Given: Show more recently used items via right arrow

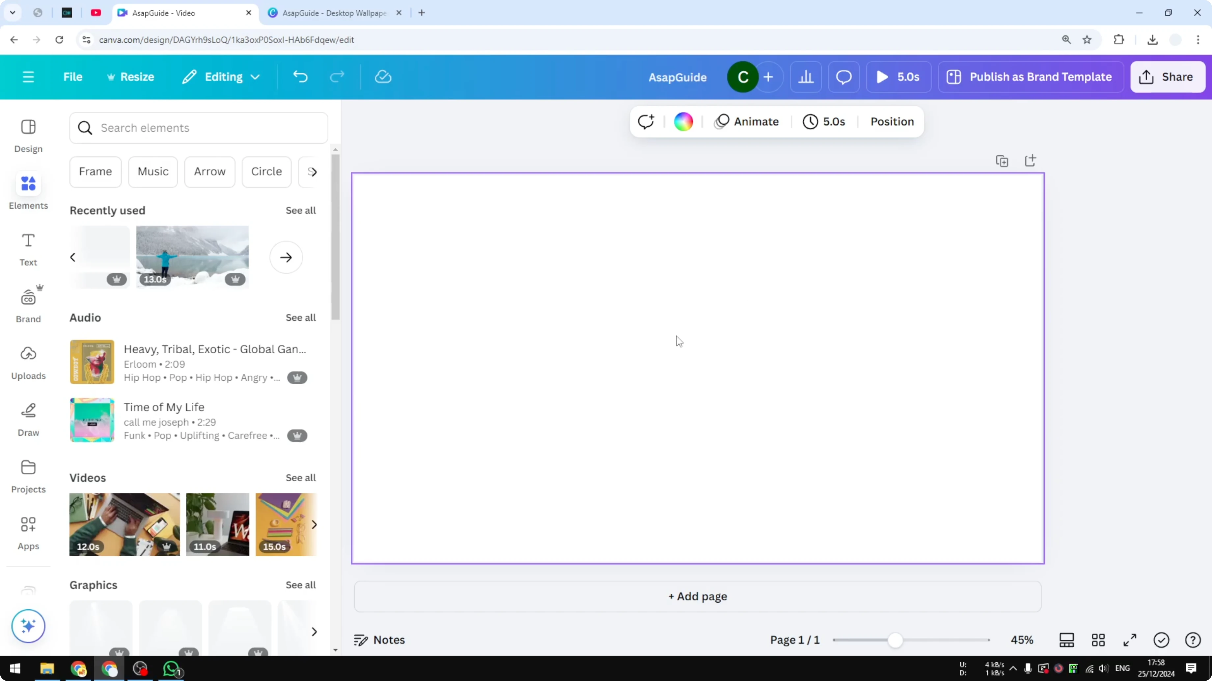Looking at the screenshot, I should pos(286,257).
